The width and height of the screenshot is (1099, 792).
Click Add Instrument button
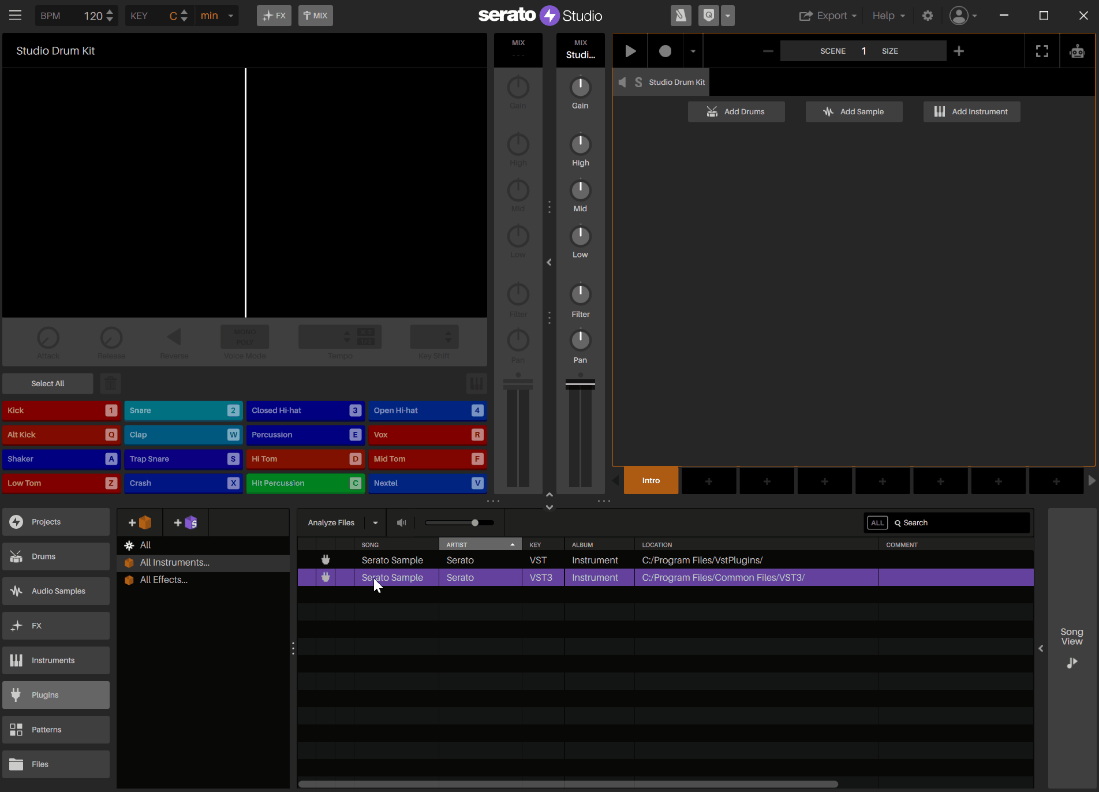[971, 111]
